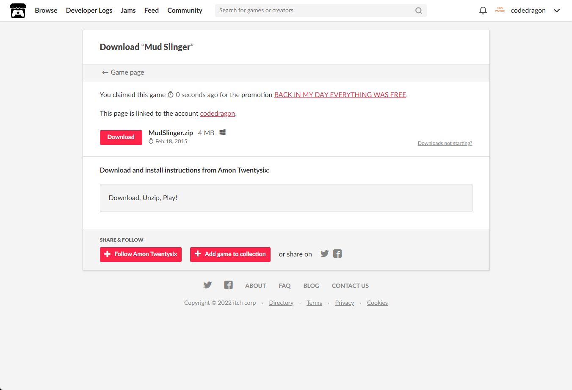Open the Jams page
The image size is (572, 390).
128,11
